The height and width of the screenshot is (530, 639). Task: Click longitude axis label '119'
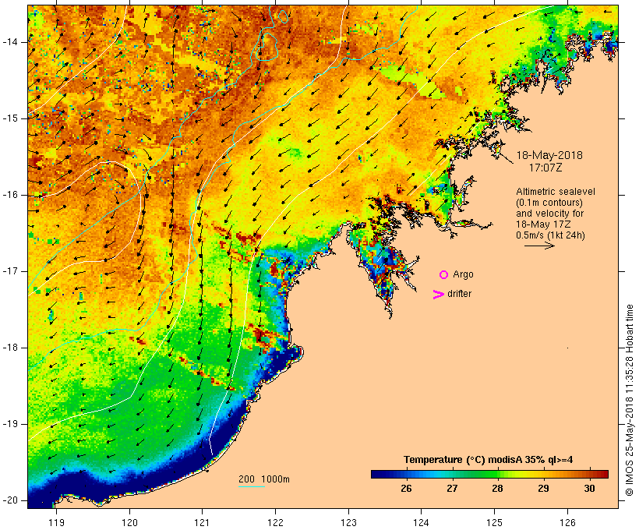coord(56,522)
